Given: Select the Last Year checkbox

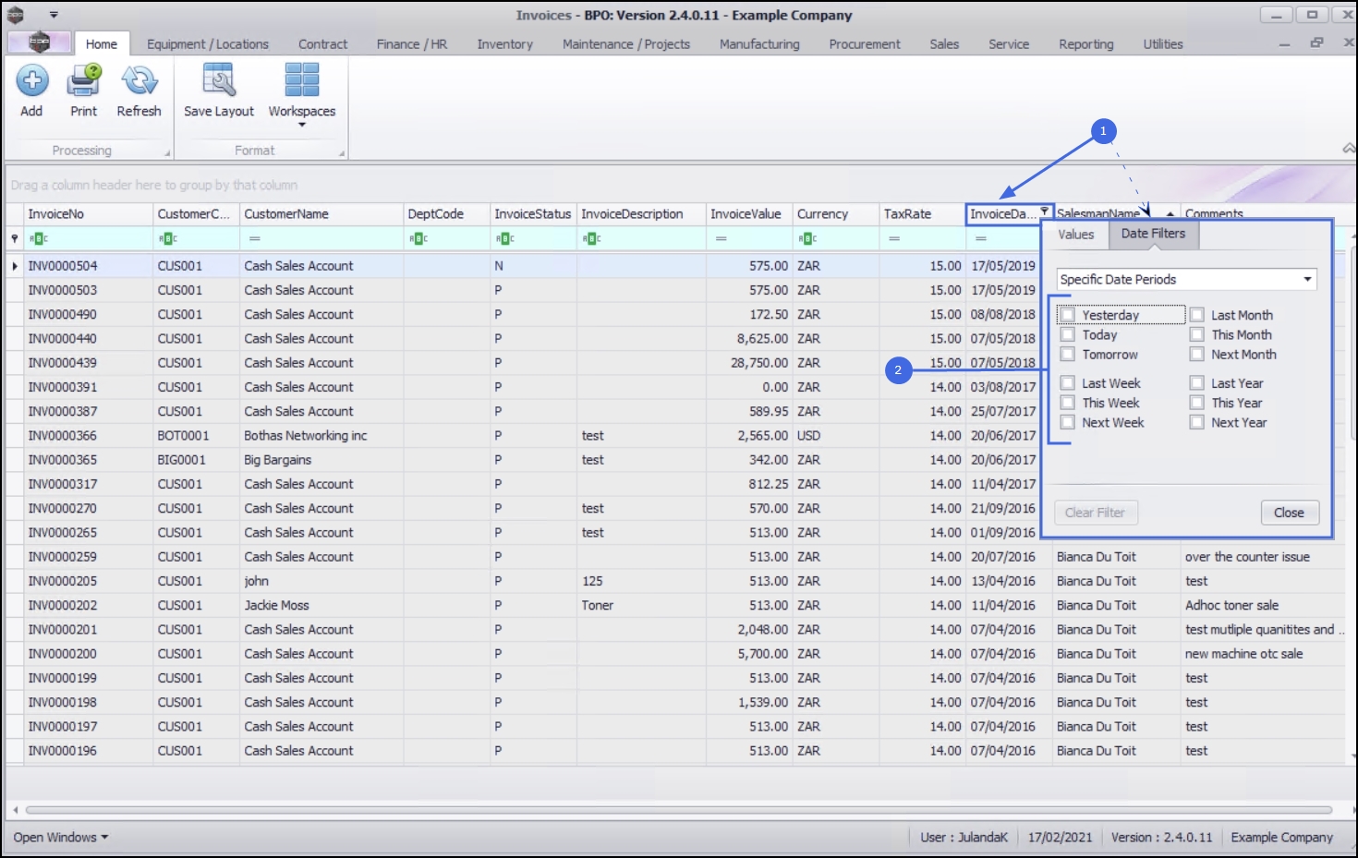Looking at the screenshot, I should coord(1197,382).
